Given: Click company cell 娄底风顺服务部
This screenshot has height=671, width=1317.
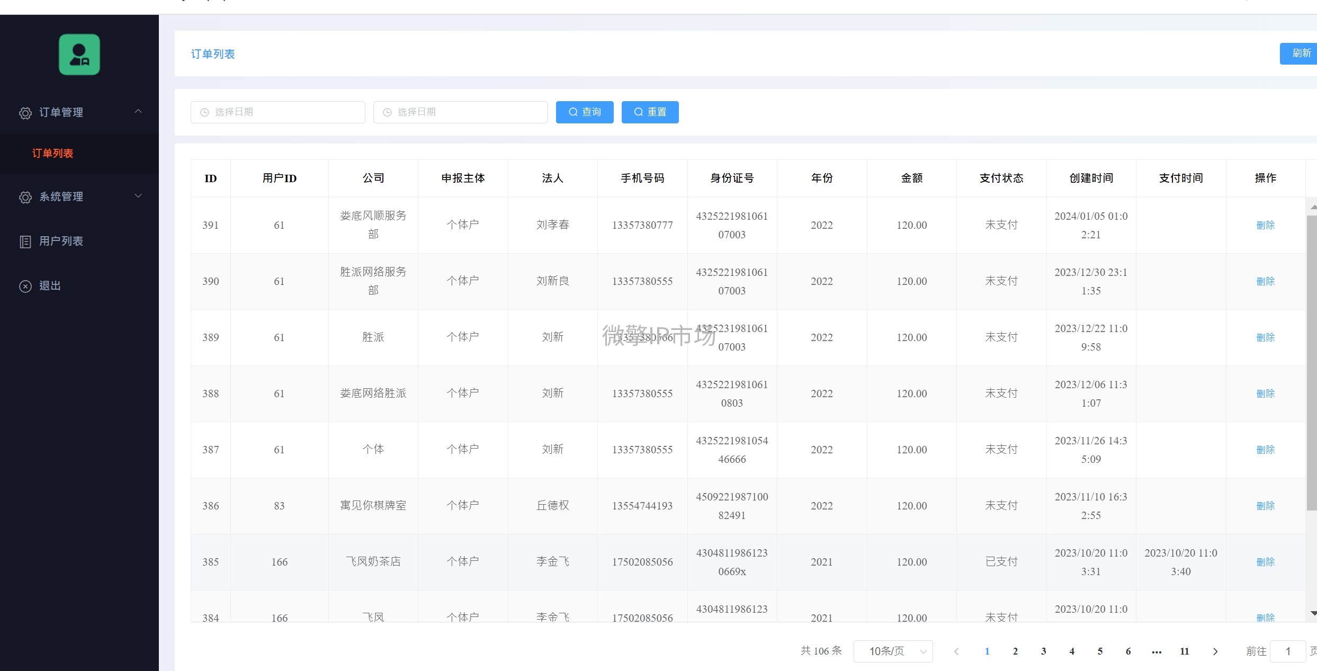Looking at the screenshot, I should [373, 225].
